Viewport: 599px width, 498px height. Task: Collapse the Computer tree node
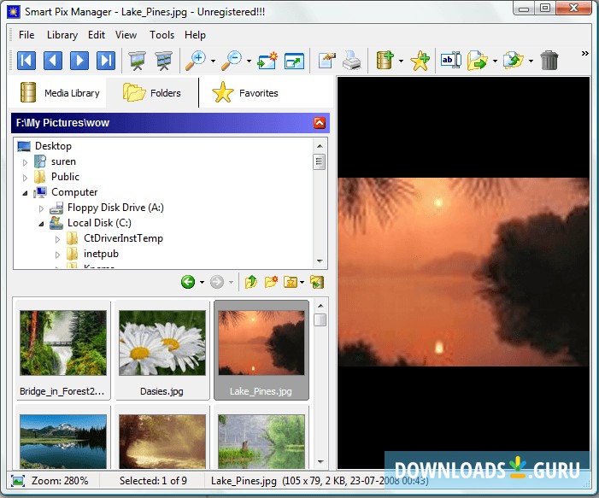click(x=25, y=193)
